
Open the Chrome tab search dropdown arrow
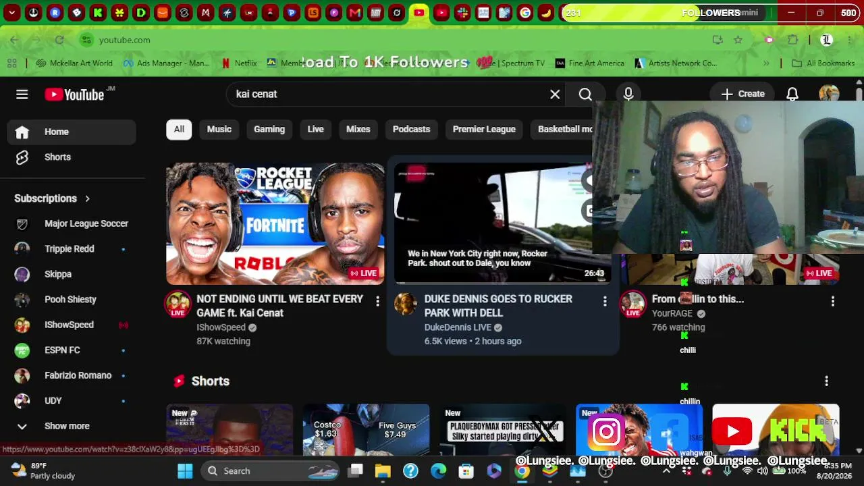click(x=12, y=13)
